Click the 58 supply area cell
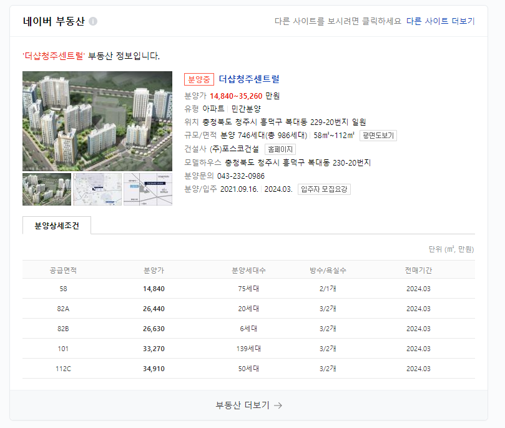Viewport: 505px width, 428px height. point(63,289)
